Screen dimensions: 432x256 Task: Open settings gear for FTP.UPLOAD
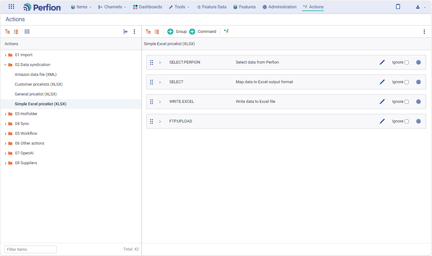pos(418,121)
